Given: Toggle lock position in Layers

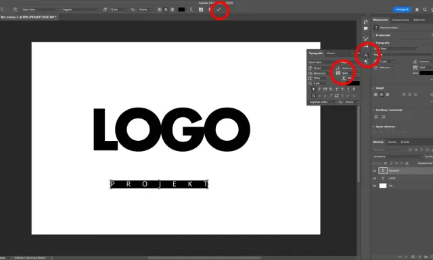Looking at the screenshot, I should pos(396,163).
